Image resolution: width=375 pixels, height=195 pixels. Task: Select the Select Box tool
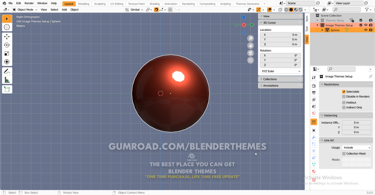7,19
